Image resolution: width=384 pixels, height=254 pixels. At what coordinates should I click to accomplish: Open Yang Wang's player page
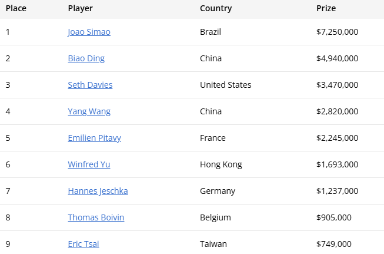(89, 111)
